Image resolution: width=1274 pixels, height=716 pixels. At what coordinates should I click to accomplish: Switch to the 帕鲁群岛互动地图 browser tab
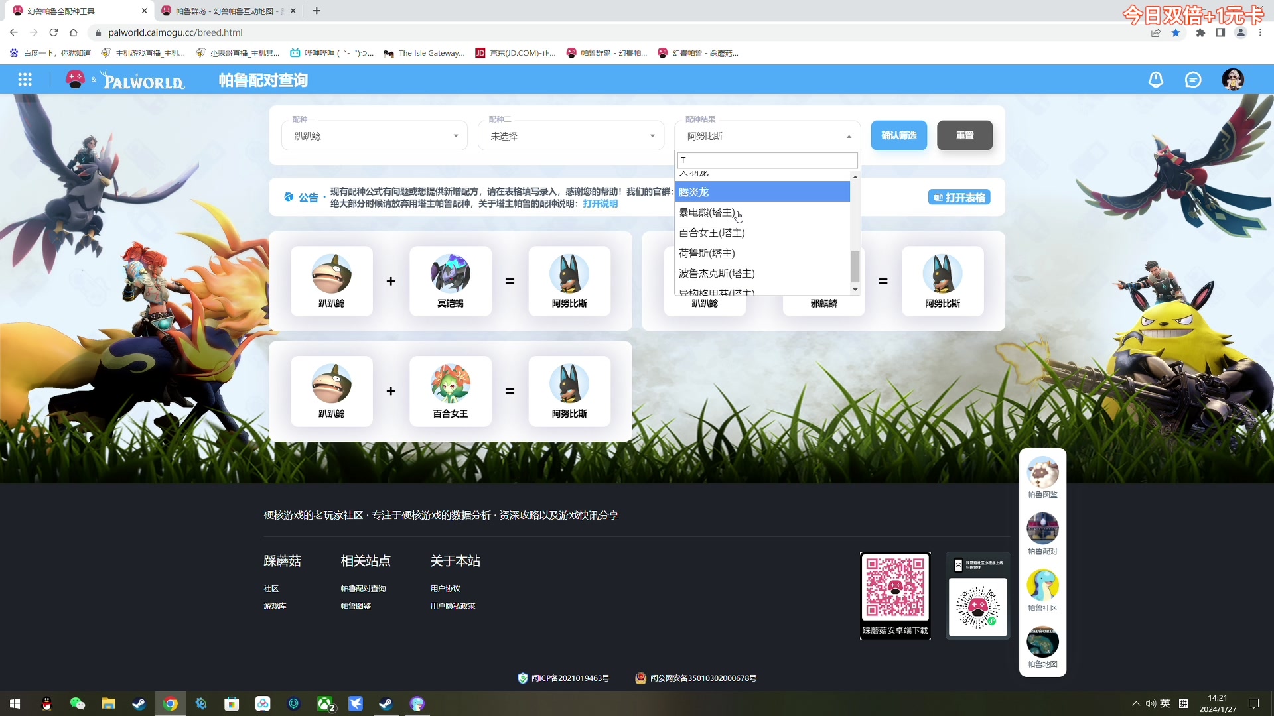pyautogui.click(x=226, y=11)
